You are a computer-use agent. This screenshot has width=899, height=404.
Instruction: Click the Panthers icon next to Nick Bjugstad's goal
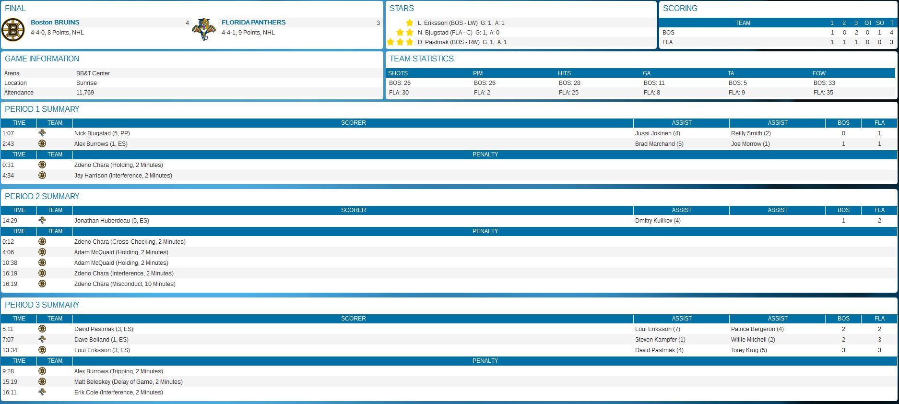(42, 133)
